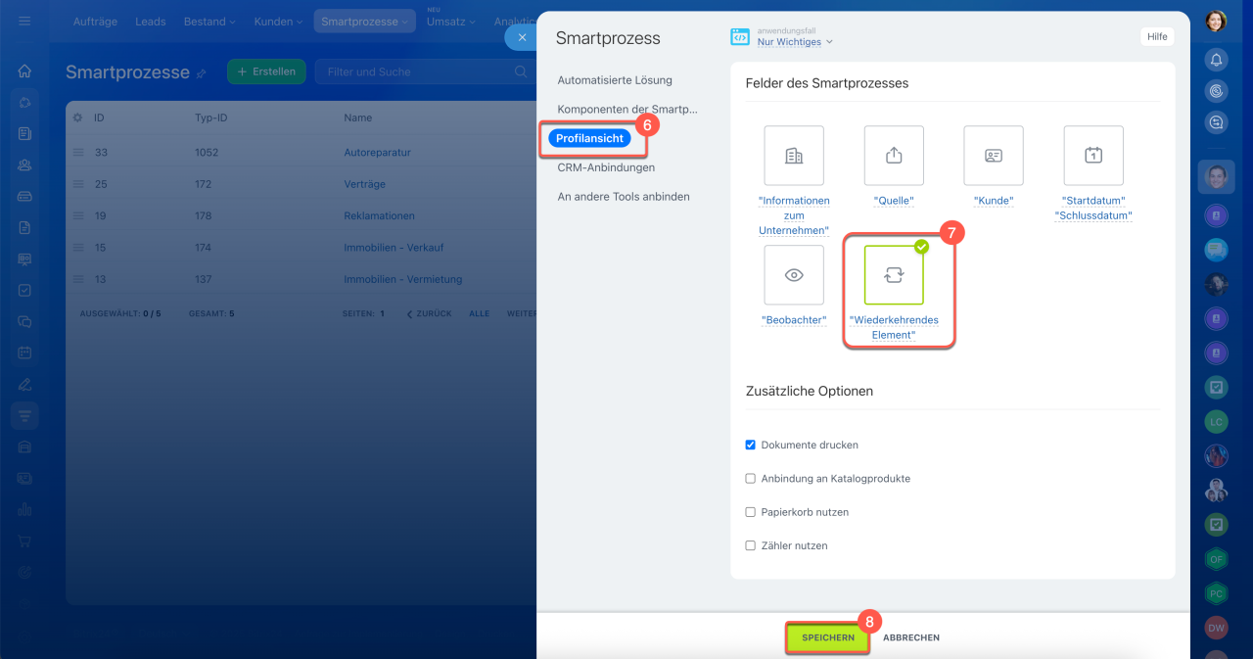Click the ALLE pagination control
Viewport: 1253px width, 659px height.
pyautogui.click(x=480, y=314)
